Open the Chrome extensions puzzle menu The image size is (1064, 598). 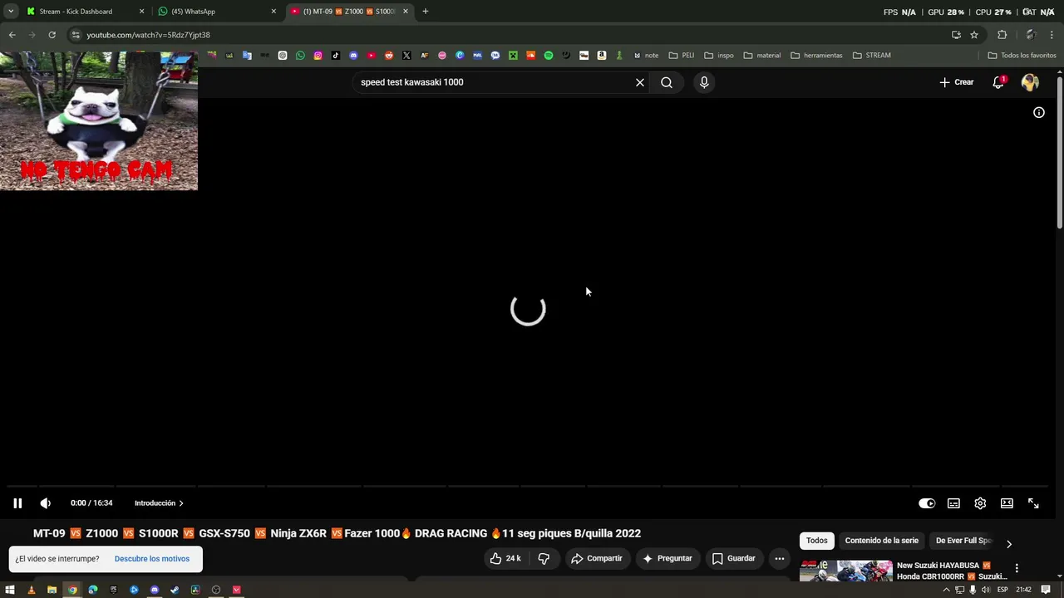[x=1002, y=35]
